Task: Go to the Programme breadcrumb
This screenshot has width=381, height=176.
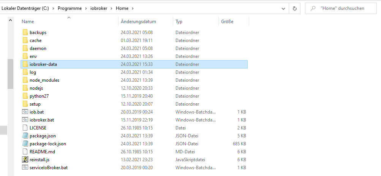Action: coord(70,8)
